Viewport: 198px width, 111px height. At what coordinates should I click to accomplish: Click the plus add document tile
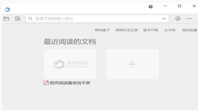(x=132, y=64)
